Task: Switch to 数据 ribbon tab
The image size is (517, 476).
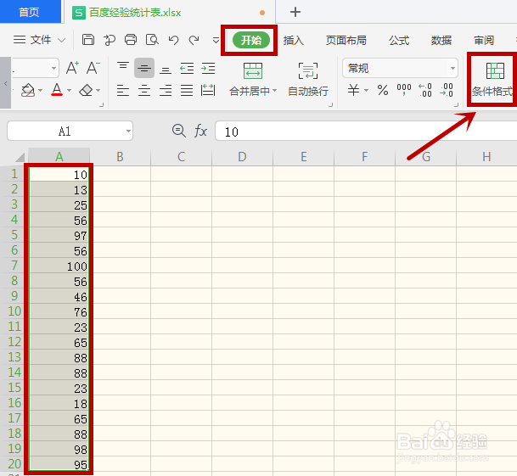Action: pyautogui.click(x=441, y=40)
